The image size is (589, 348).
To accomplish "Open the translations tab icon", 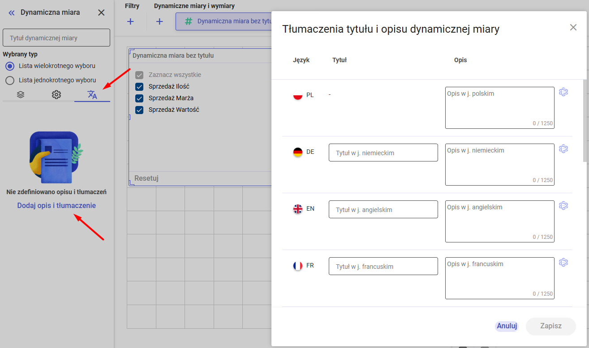I will [92, 94].
